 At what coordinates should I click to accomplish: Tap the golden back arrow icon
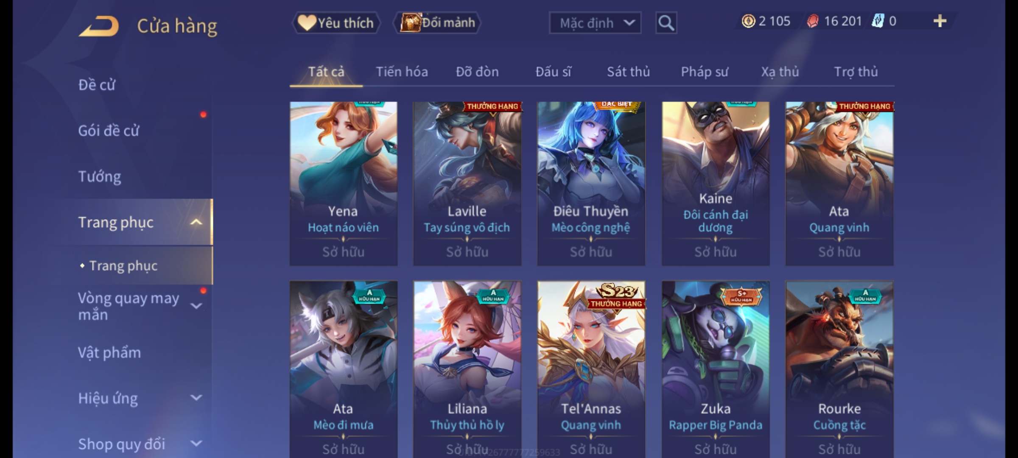99,26
